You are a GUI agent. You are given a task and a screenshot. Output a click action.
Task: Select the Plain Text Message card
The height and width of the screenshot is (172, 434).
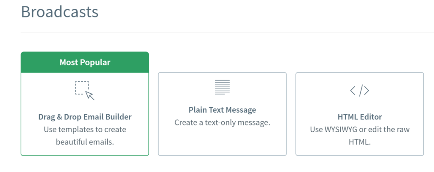click(x=222, y=114)
